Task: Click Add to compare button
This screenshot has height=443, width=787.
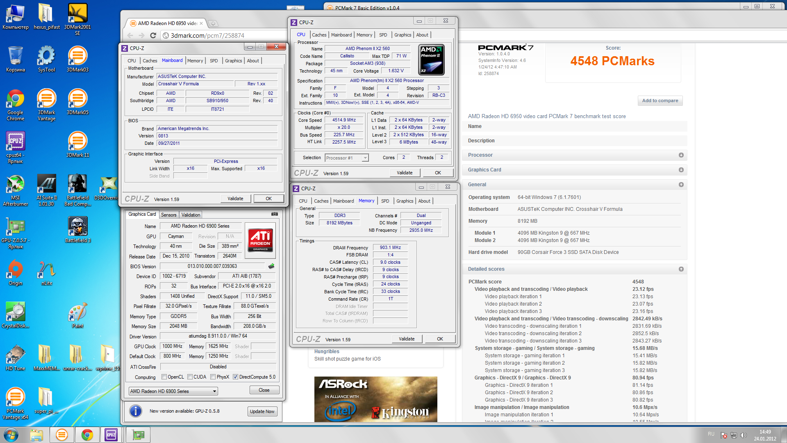Action: [660, 100]
